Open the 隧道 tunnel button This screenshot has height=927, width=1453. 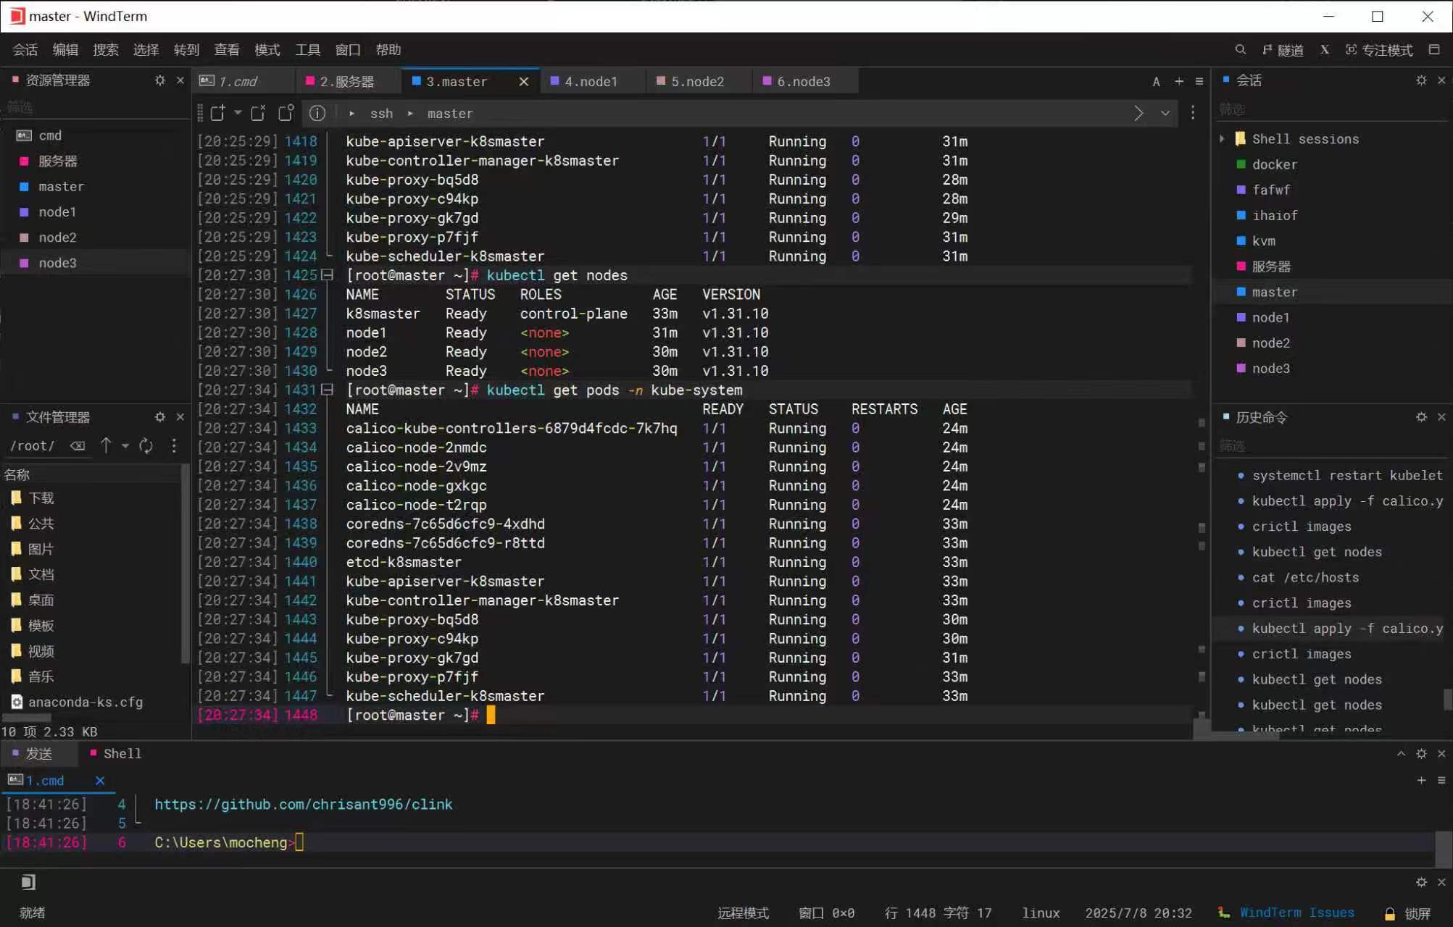coord(1282,49)
